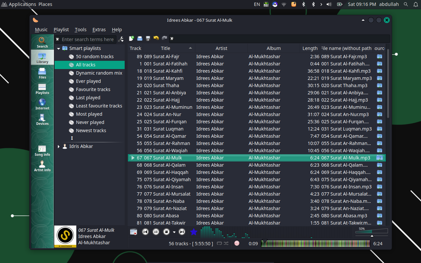Image resolution: width=421 pixels, height=263 pixels.
Task: Collapse the Smart playlists tree
Action: click(59, 48)
